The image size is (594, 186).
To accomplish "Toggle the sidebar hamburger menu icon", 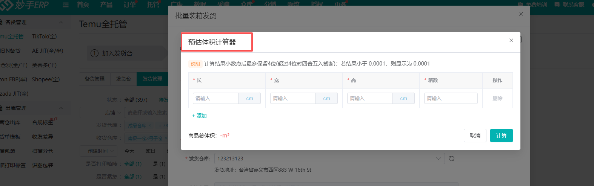I will (x=66, y=5).
